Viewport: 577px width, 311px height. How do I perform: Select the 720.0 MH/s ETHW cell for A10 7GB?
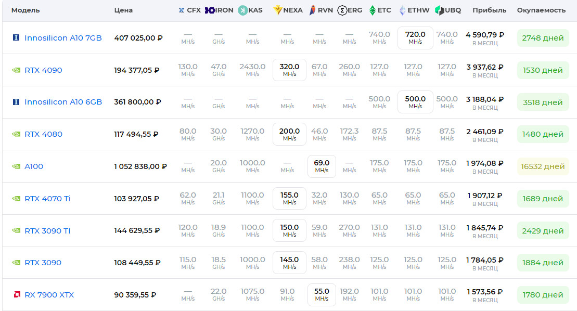pyautogui.click(x=415, y=37)
